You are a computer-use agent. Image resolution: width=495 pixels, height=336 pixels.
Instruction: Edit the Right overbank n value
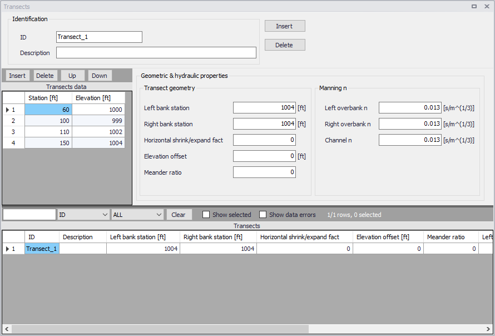(x=410, y=124)
